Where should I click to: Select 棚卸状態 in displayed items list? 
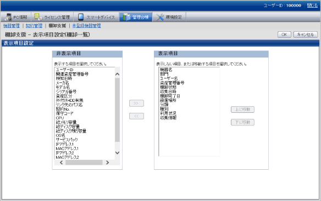tap(168, 87)
